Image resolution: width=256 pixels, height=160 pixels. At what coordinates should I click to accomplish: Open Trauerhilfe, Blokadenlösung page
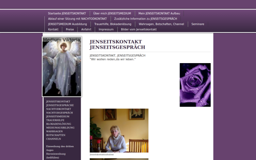tap(113, 24)
